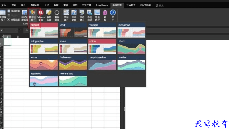Screen dimensions: 230x133
Task: Click 导出网页 export webpage icon
Action: point(90,15)
